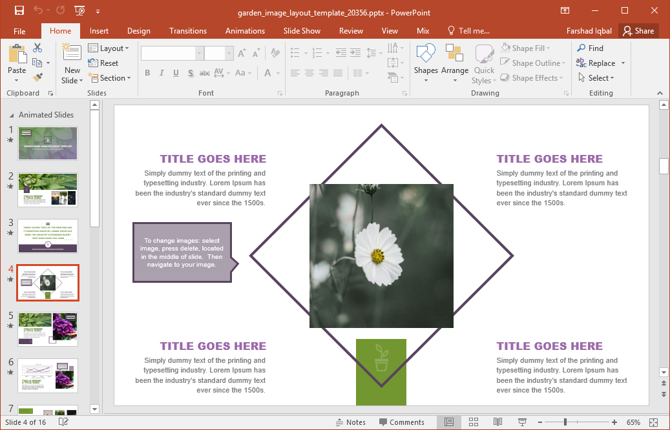Select slide 5 thumbnail in panel

pyautogui.click(x=48, y=329)
